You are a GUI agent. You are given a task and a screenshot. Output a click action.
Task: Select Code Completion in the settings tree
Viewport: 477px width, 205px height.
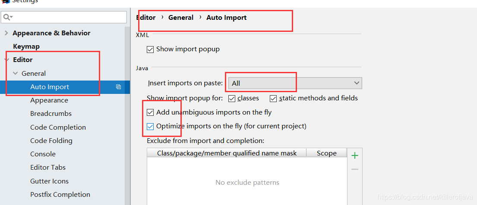(x=58, y=127)
